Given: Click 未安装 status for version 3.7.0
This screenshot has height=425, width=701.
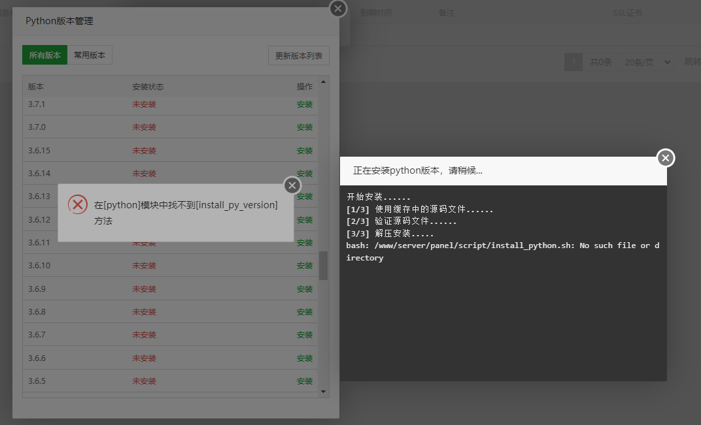Looking at the screenshot, I should point(144,127).
